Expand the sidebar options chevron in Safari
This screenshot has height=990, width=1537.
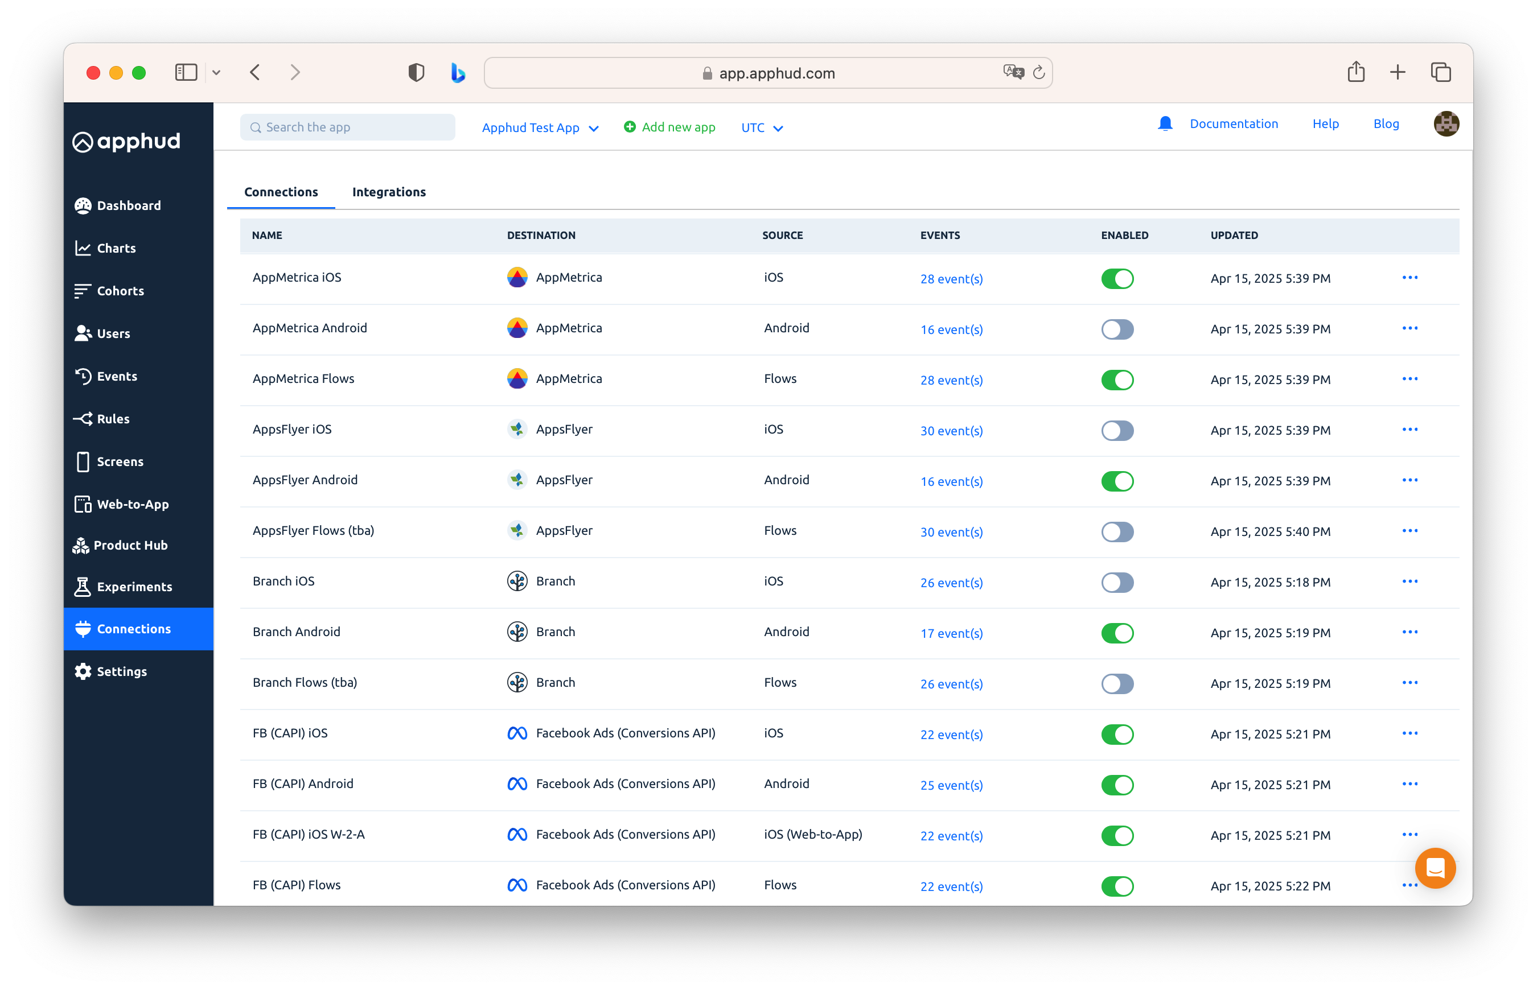pos(217,73)
